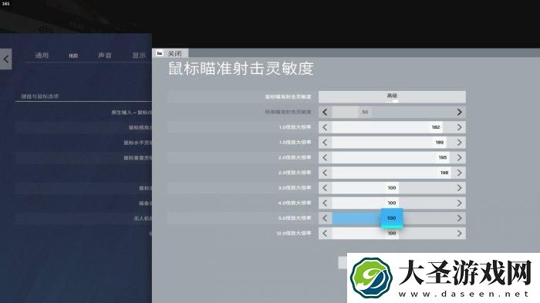Click the 键盘与鼠标选项 section header

coord(39,96)
